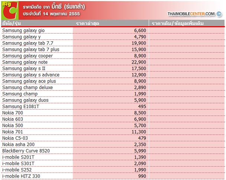The height and width of the screenshot is (180, 226).
Task: Select i-mobile HITZ 330 model name
Action: [x=21, y=176]
